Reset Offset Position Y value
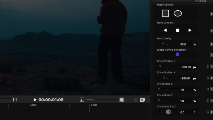 tap(211, 78)
